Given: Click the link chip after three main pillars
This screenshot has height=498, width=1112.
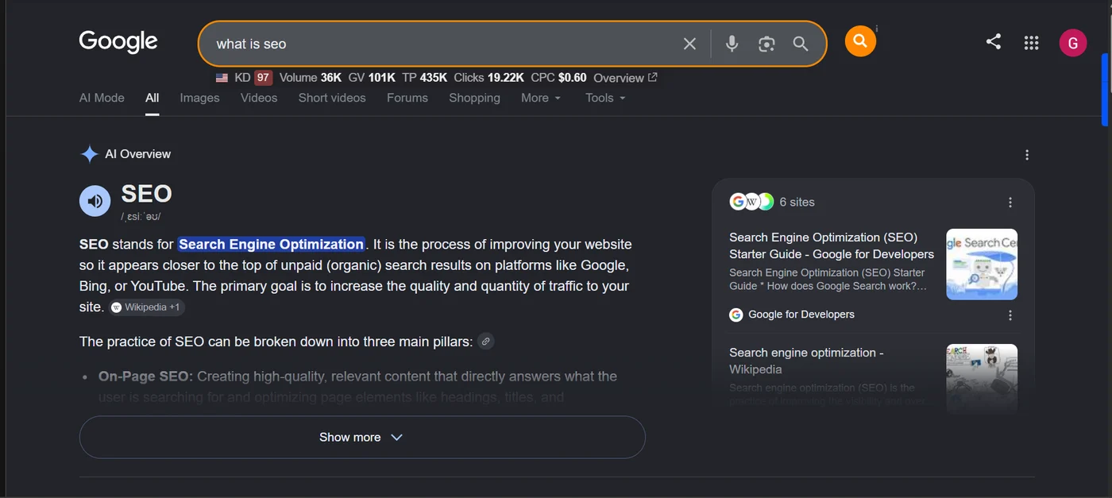Looking at the screenshot, I should click(486, 342).
